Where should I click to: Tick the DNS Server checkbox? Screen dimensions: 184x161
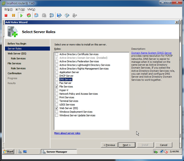(x=57, y=79)
